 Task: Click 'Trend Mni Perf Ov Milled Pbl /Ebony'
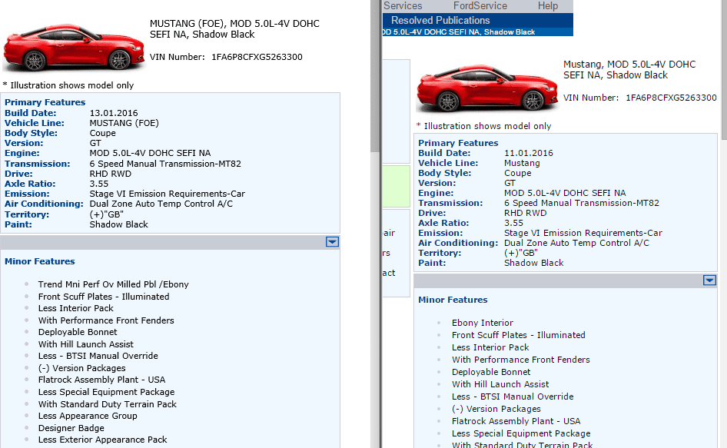(x=114, y=284)
